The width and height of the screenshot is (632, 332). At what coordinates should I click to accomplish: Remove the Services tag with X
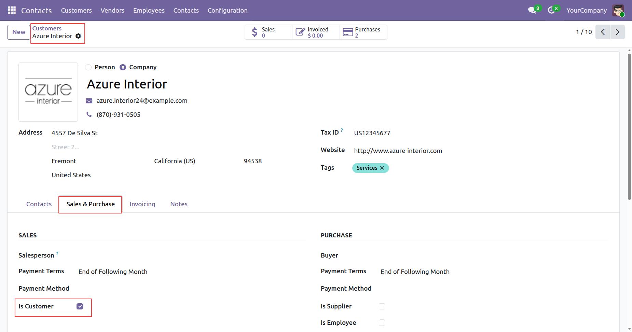tap(382, 168)
